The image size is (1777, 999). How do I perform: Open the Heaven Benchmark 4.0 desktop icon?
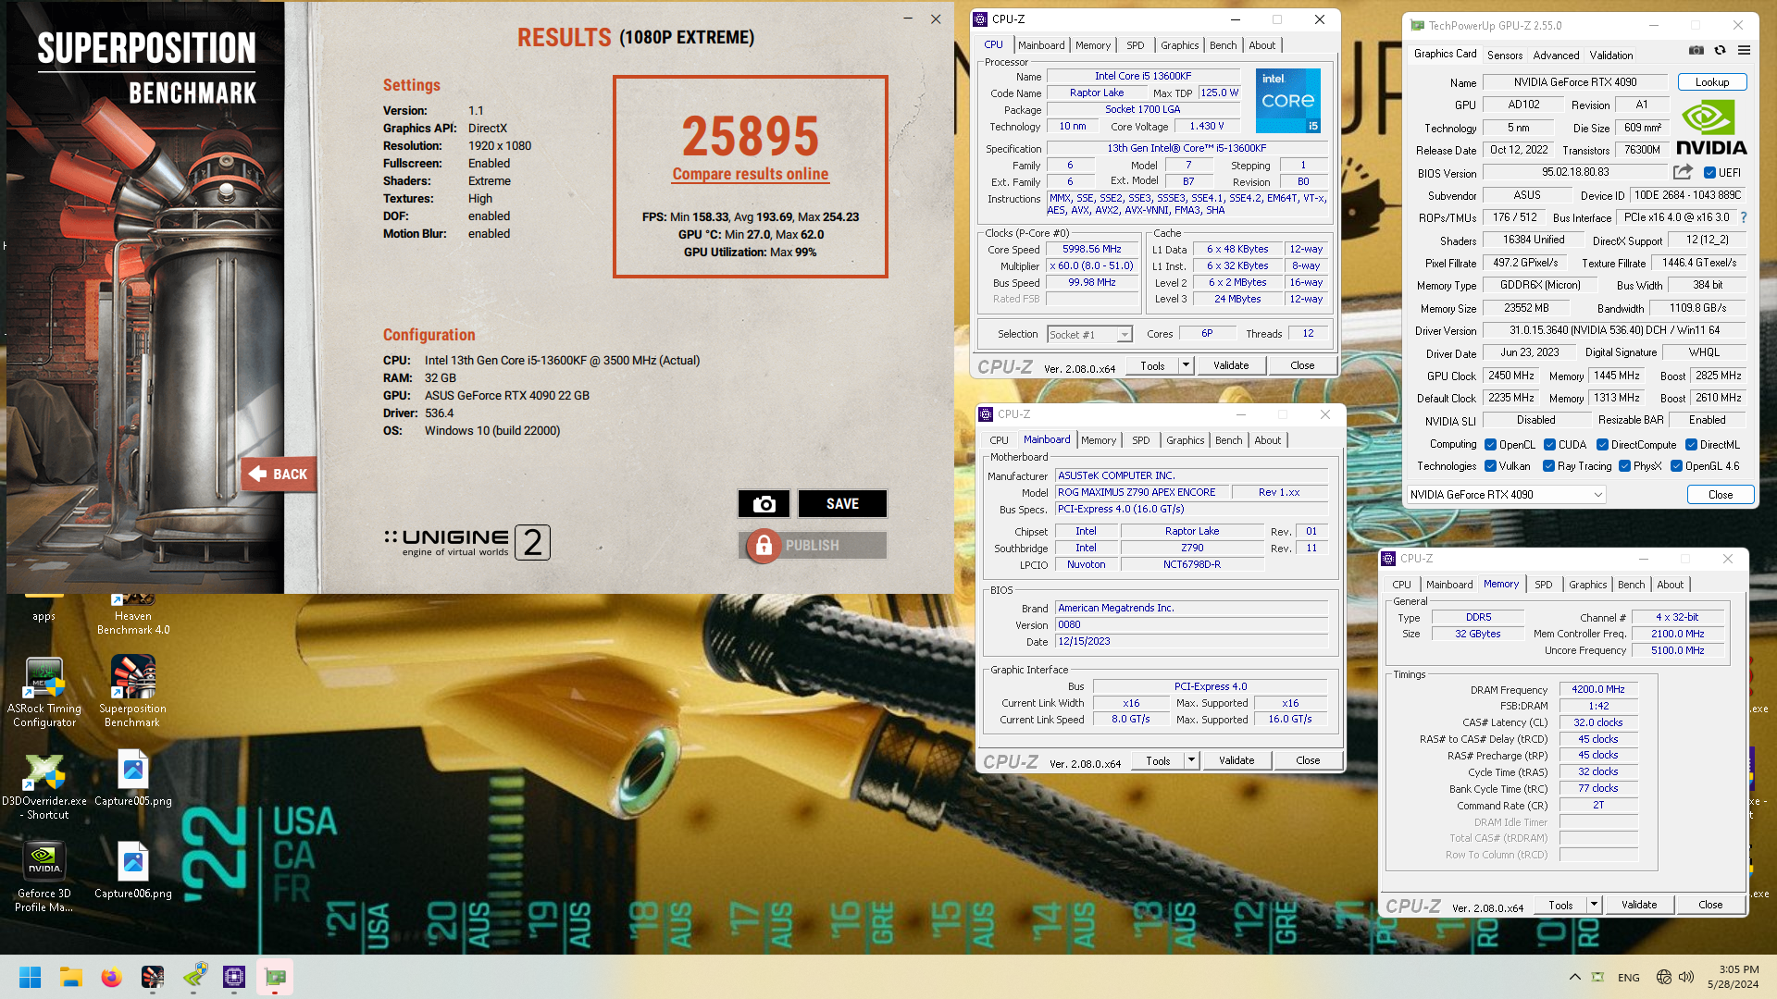[x=133, y=612]
